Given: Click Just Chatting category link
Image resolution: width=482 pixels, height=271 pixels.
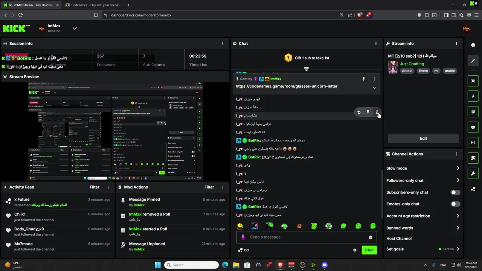Looking at the screenshot, I should (x=412, y=64).
